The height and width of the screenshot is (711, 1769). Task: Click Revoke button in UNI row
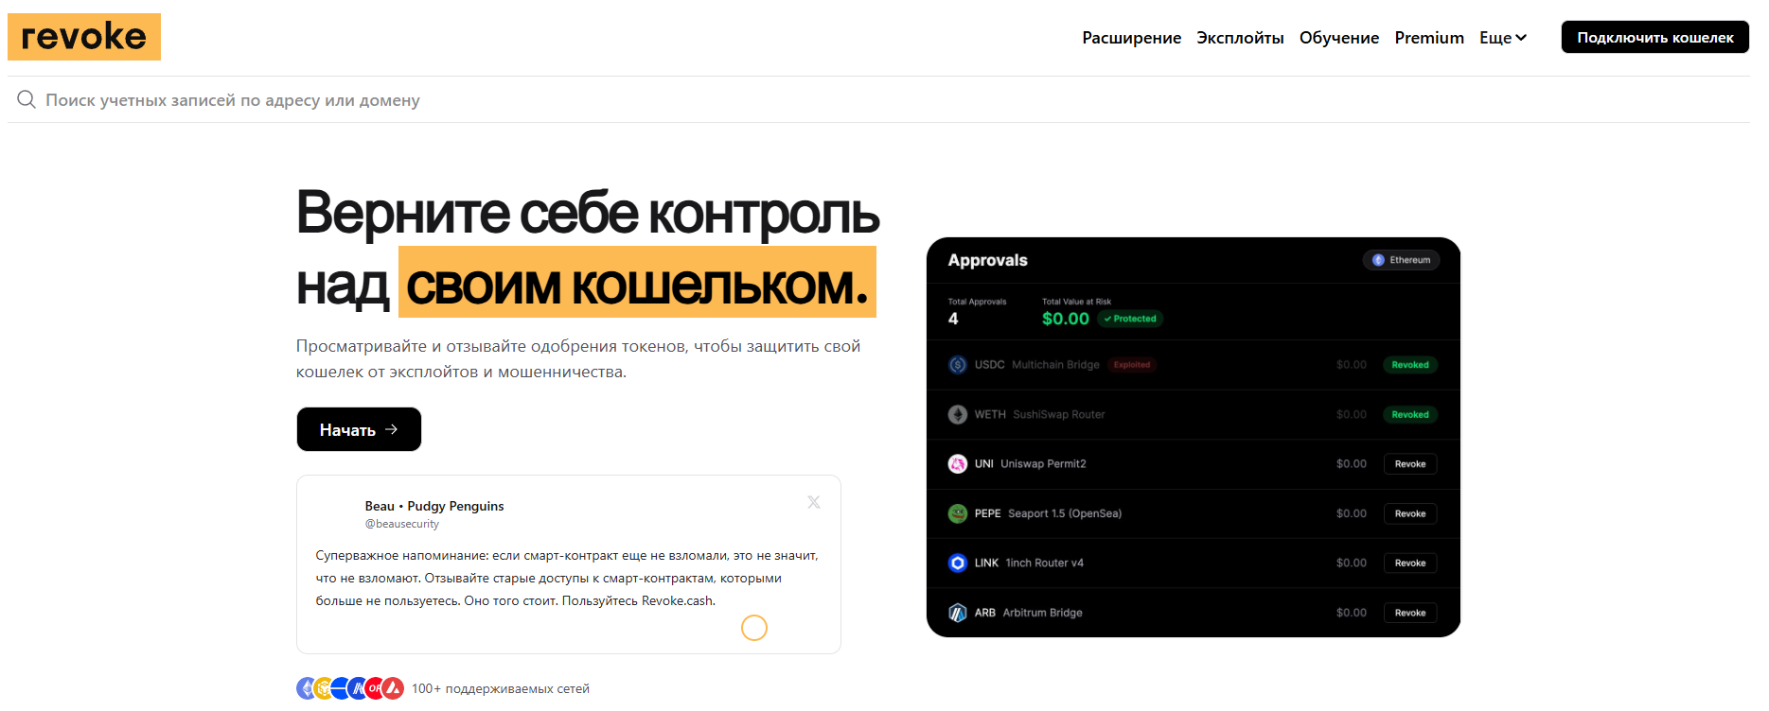pyautogui.click(x=1410, y=464)
